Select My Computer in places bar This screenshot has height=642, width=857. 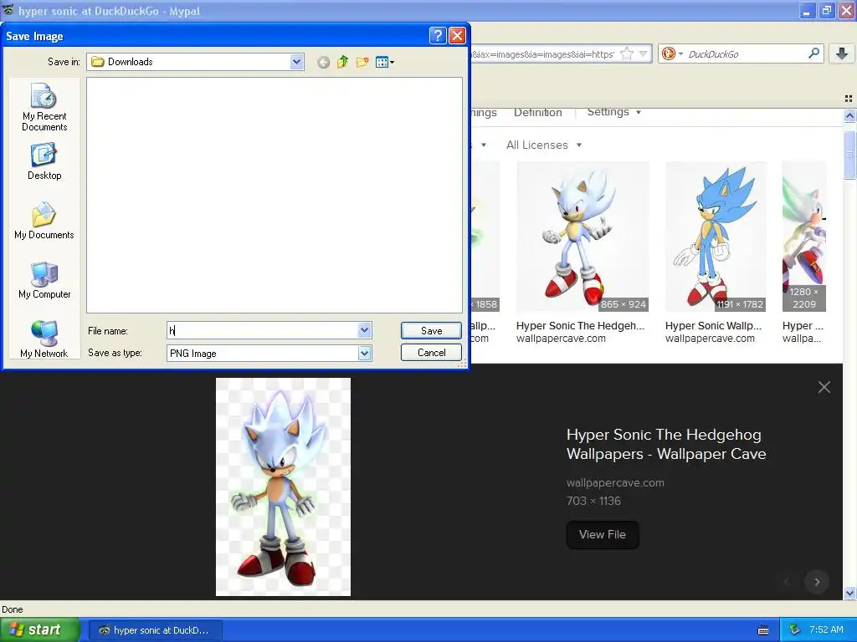44,280
